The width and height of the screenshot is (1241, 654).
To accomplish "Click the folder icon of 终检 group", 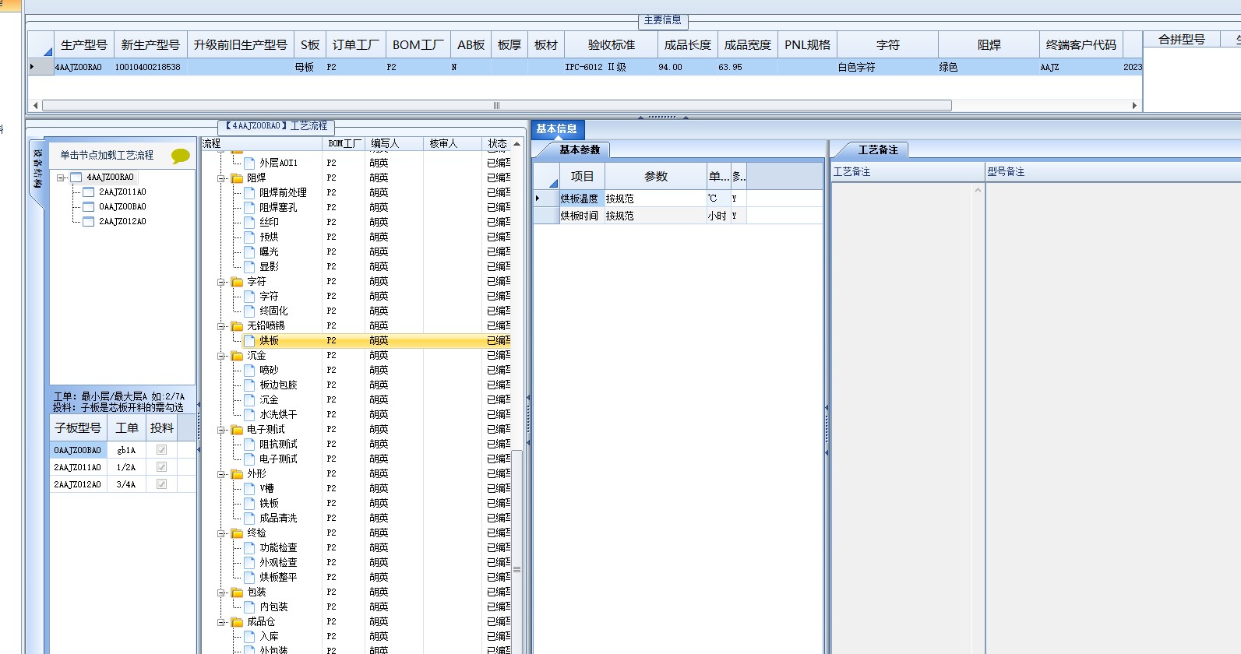I will coord(237,533).
